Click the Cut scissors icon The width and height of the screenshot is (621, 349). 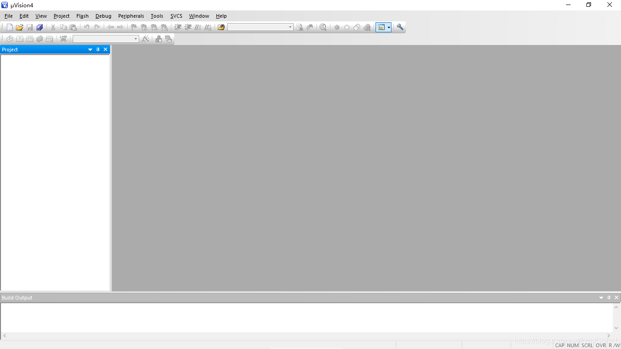coord(53,27)
